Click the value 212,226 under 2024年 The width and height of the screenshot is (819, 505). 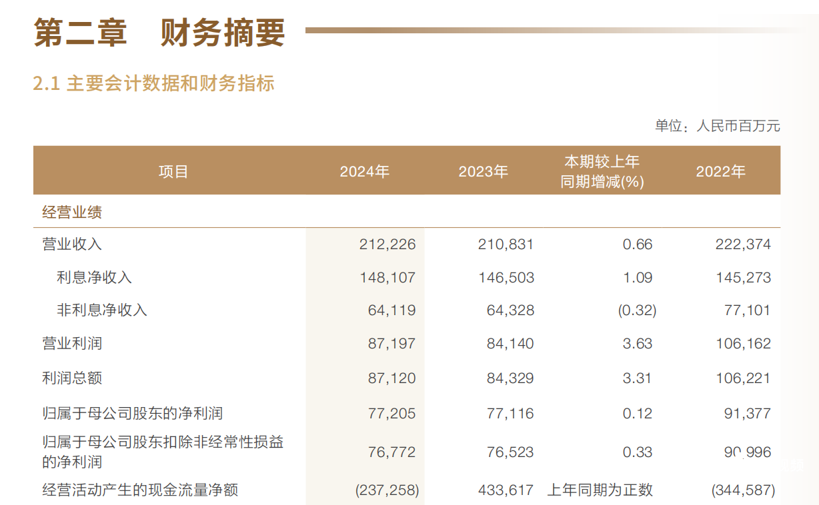tap(388, 244)
